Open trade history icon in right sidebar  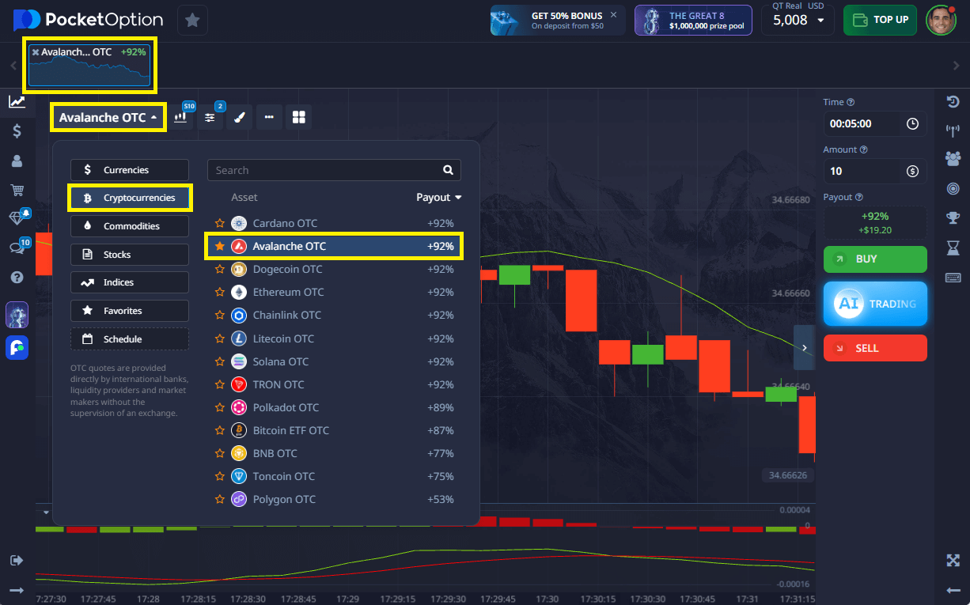coord(953,102)
